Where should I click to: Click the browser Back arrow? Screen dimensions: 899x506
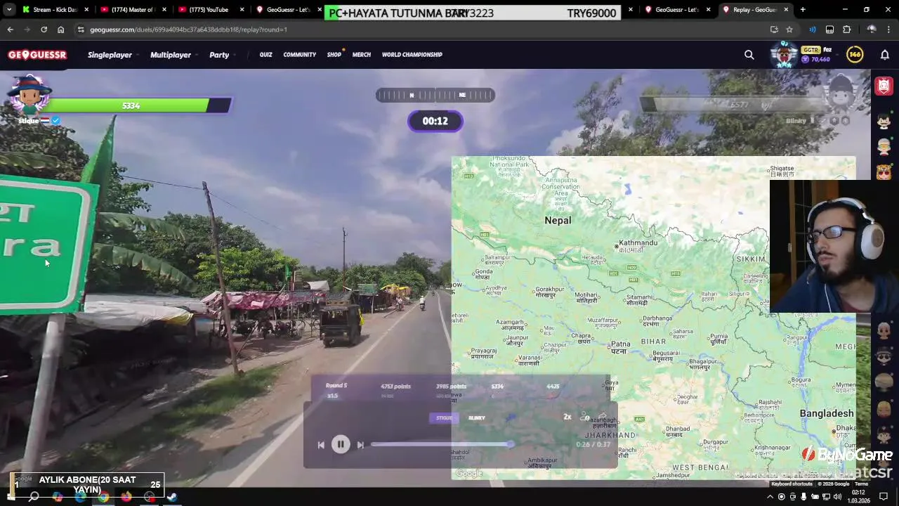(10, 30)
